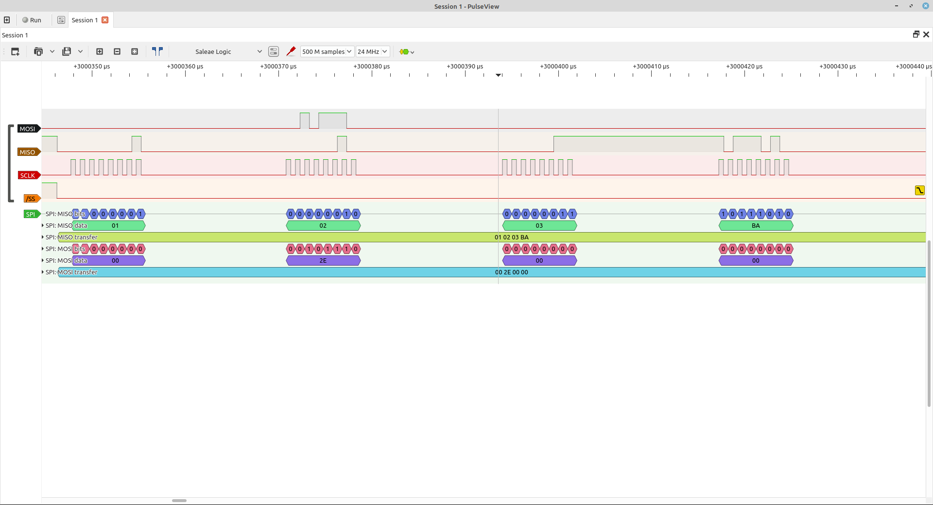Close the Session 1 dock panel

click(x=926, y=34)
